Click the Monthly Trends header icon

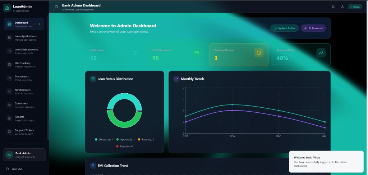(176, 79)
